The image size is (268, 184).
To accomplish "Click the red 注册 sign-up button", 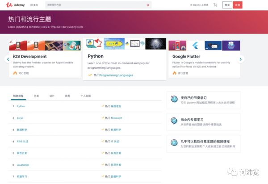I will (238, 5).
